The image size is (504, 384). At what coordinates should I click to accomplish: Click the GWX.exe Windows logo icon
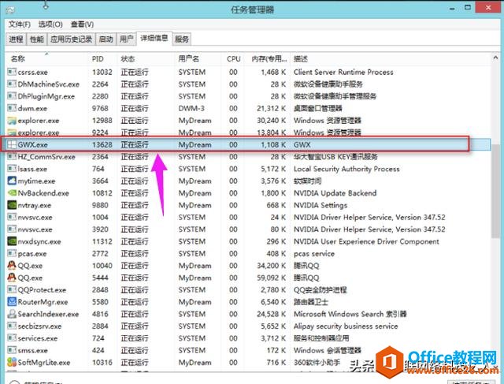pos(12,144)
